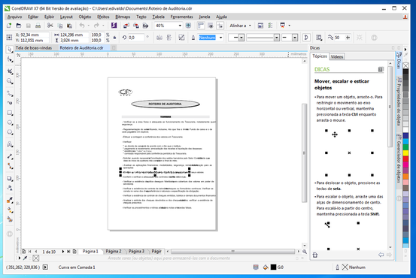Click the Export icon
The height and width of the screenshot is (278, 416).
(136, 26)
